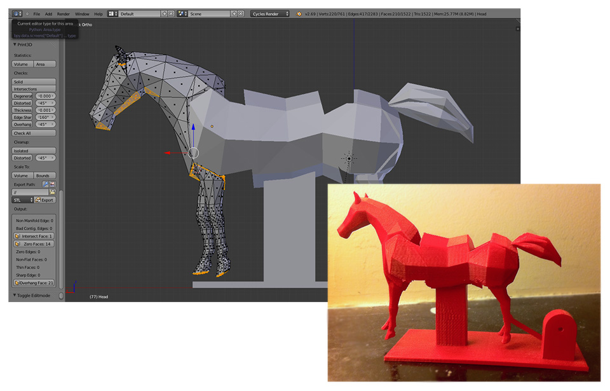Open the Window menu
This screenshot has height=391, width=610.
pyautogui.click(x=82, y=14)
